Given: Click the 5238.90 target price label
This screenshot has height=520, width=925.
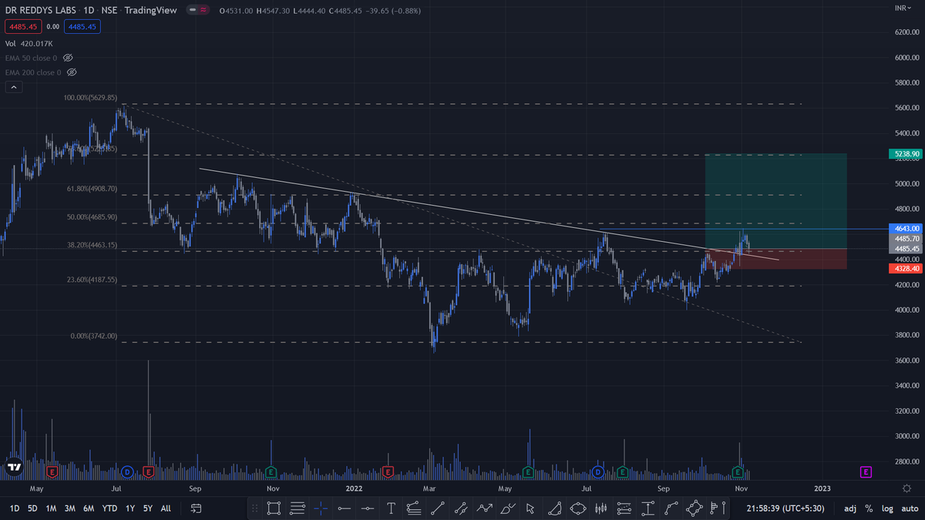Looking at the screenshot, I should [905, 154].
